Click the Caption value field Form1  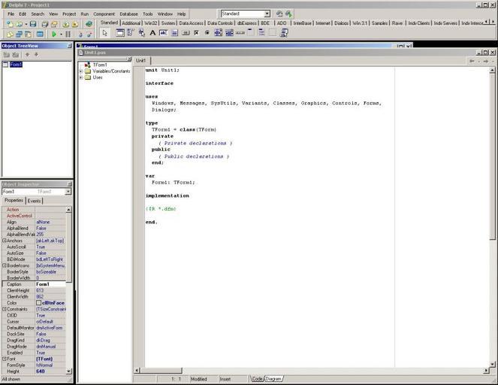[x=50, y=284]
